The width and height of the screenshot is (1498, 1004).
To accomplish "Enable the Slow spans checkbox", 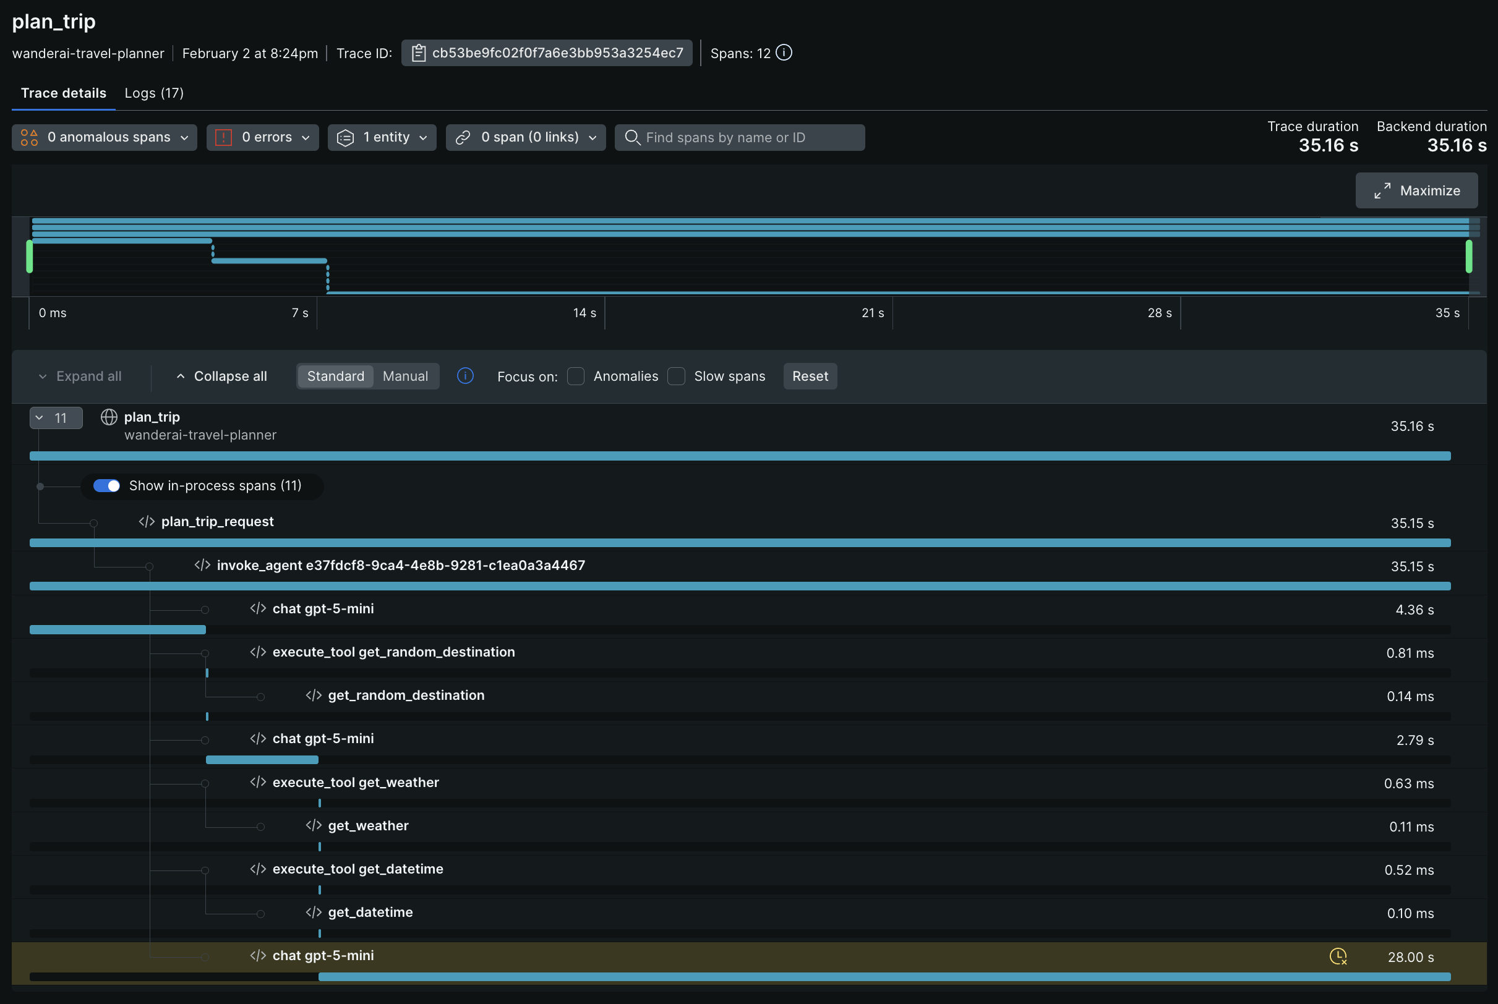I will tap(676, 376).
